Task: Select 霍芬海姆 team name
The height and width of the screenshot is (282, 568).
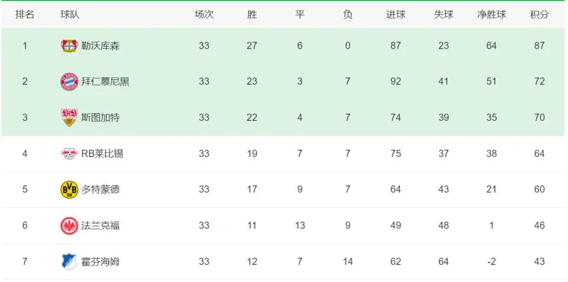Action: (101, 262)
